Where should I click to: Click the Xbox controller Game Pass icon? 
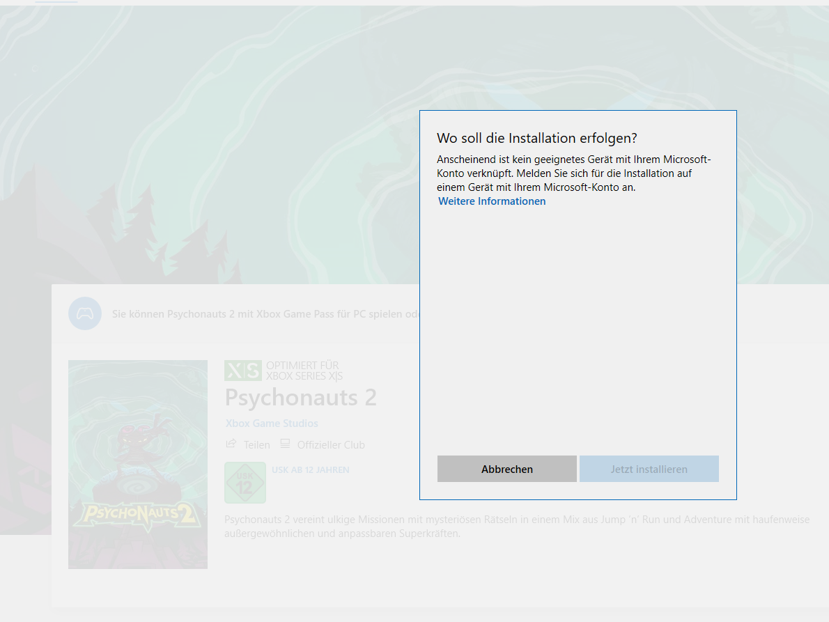tap(84, 314)
